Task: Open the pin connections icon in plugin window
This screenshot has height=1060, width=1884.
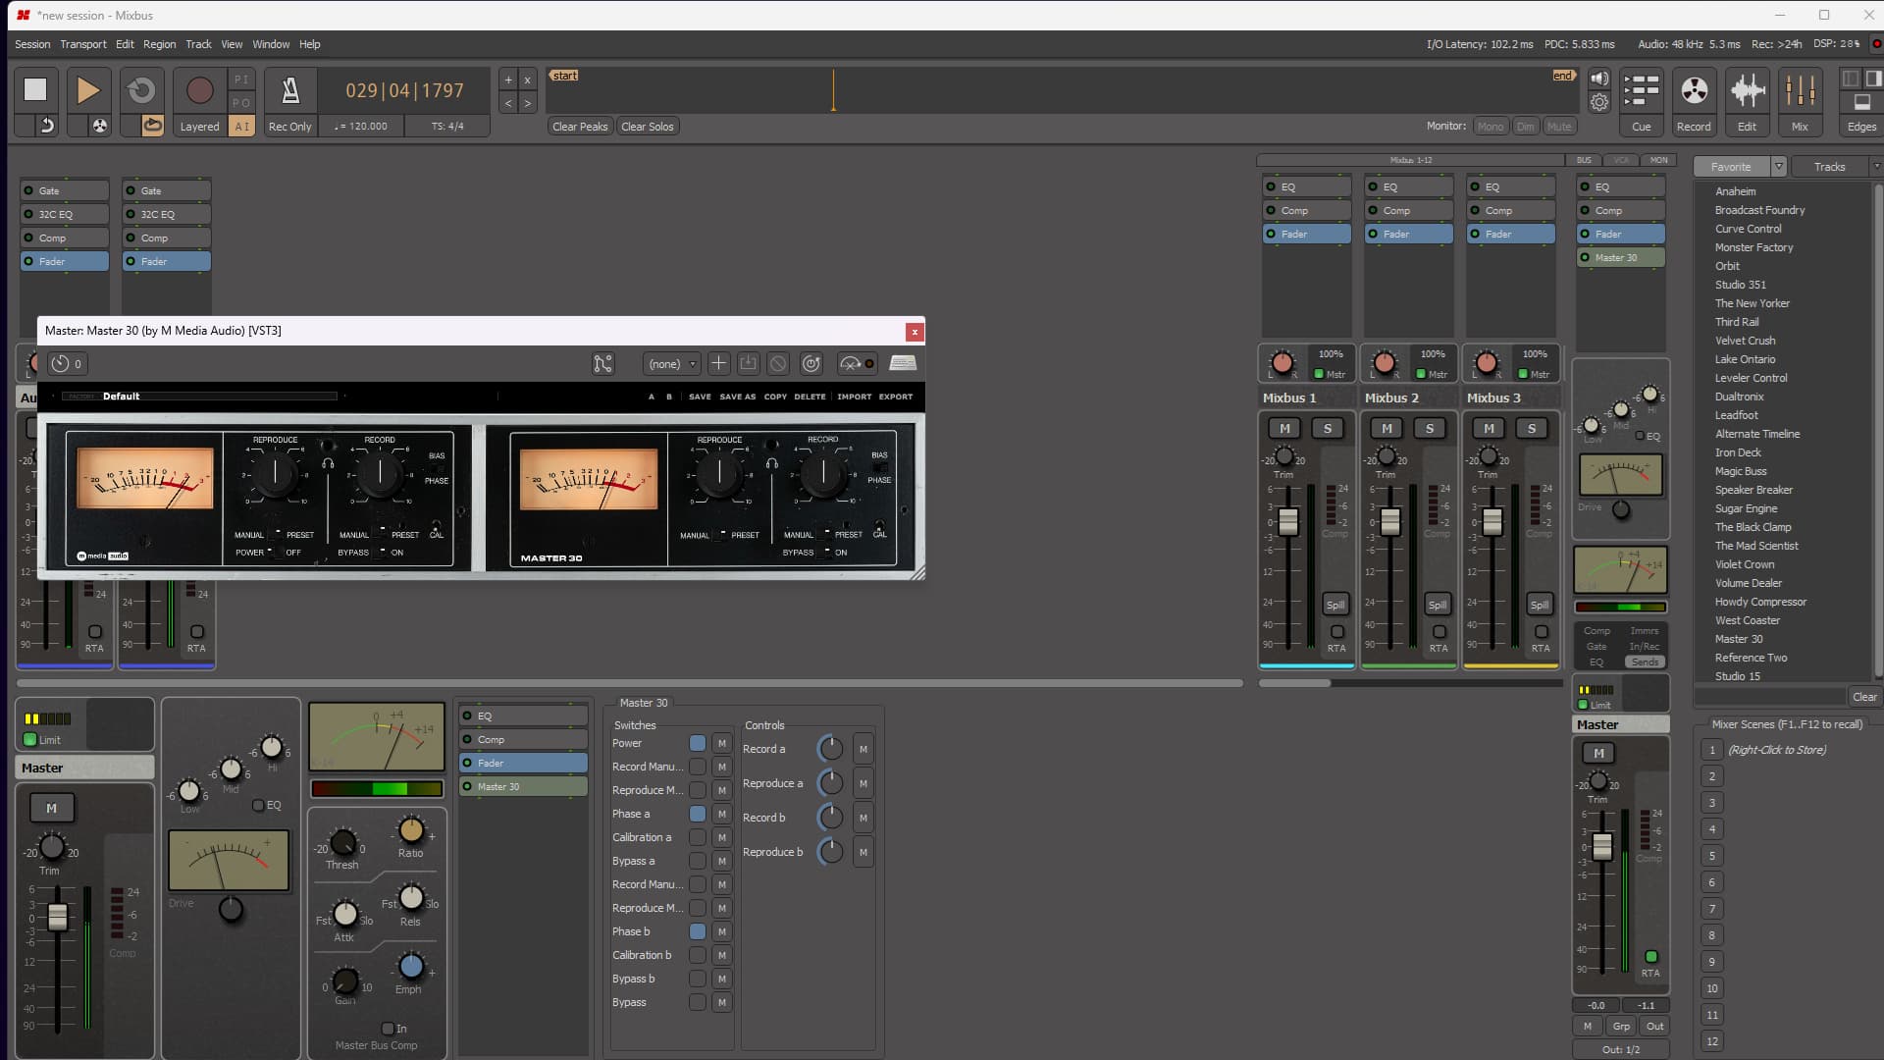Action: (602, 364)
